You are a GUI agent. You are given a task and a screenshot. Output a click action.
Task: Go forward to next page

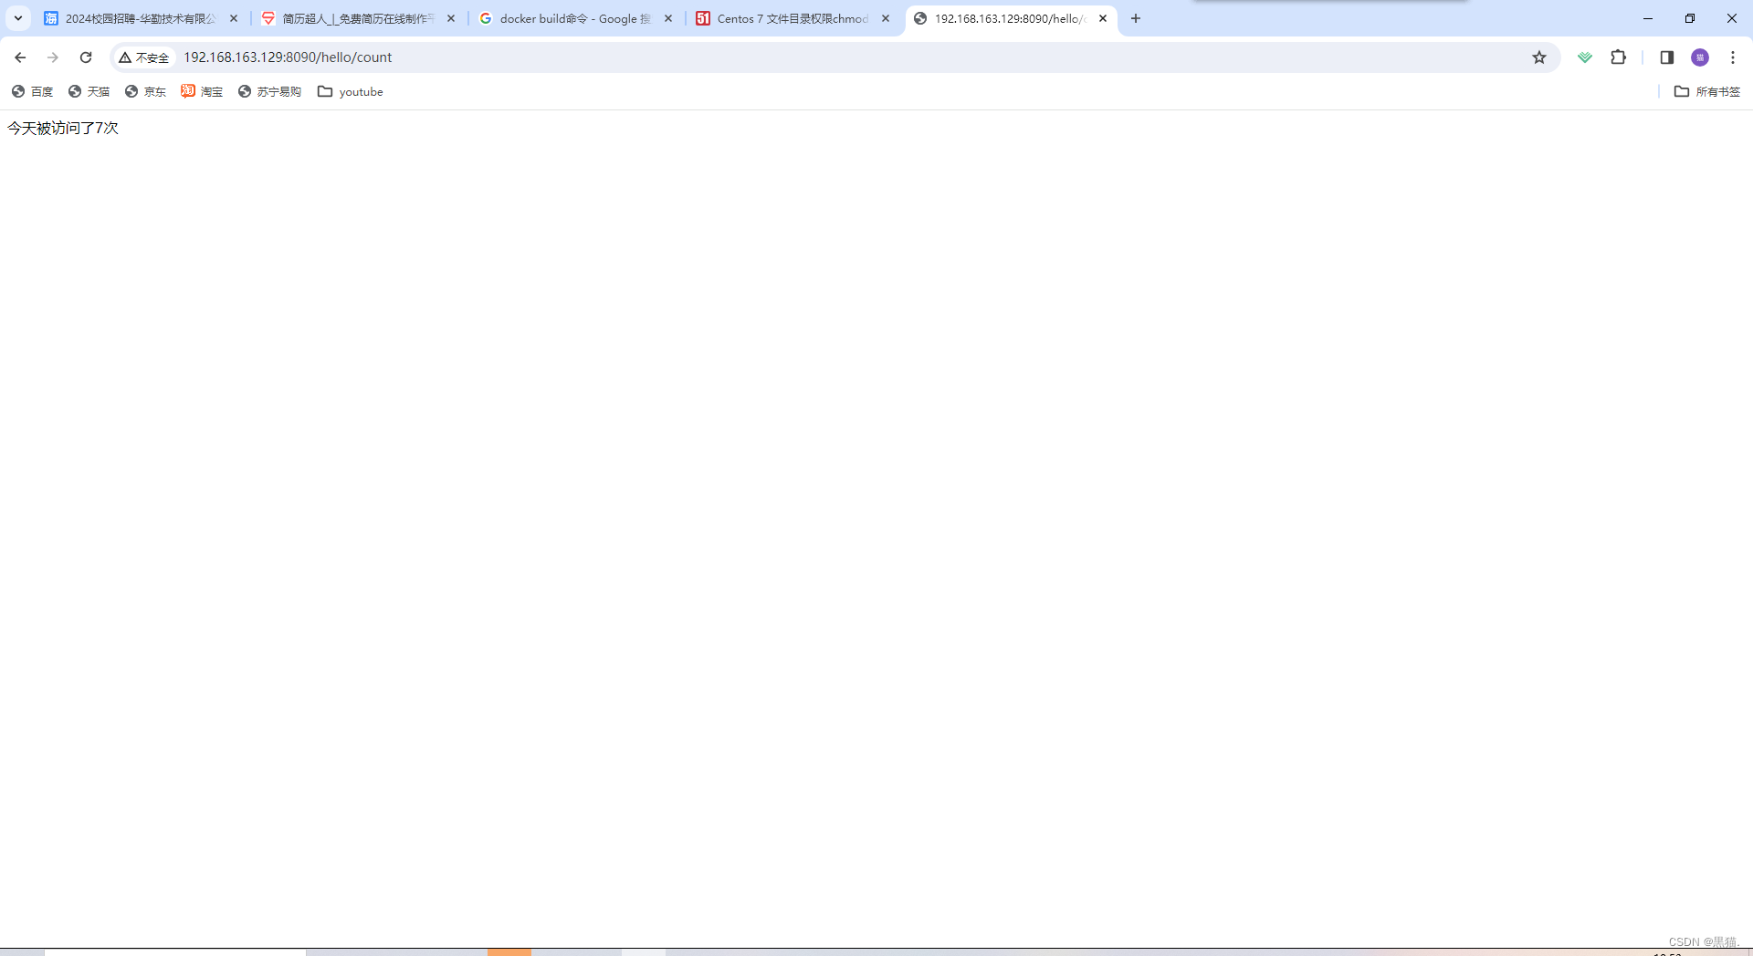click(53, 57)
